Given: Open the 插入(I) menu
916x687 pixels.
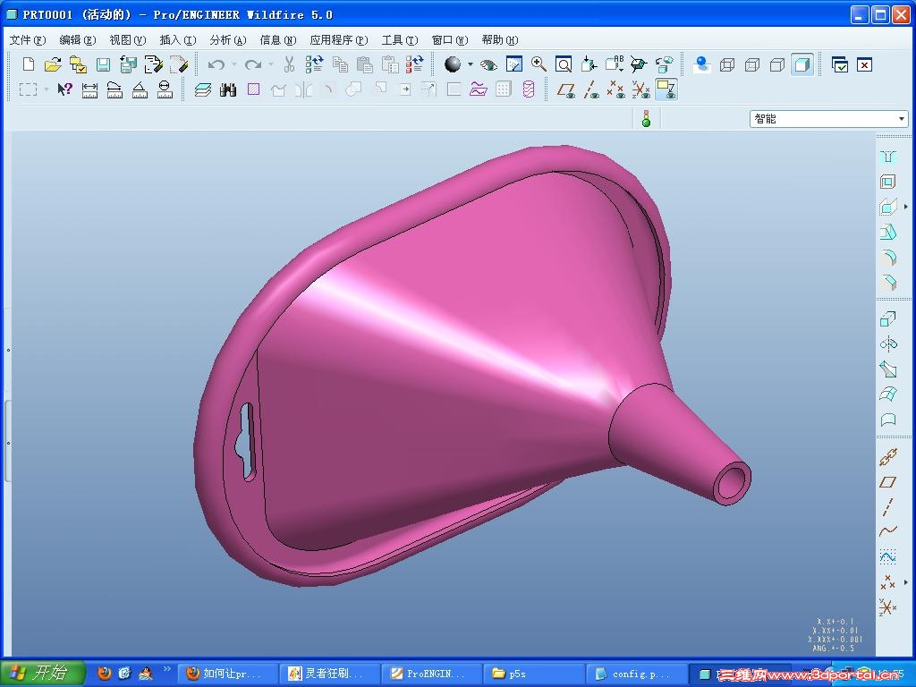Looking at the screenshot, I should [178, 39].
